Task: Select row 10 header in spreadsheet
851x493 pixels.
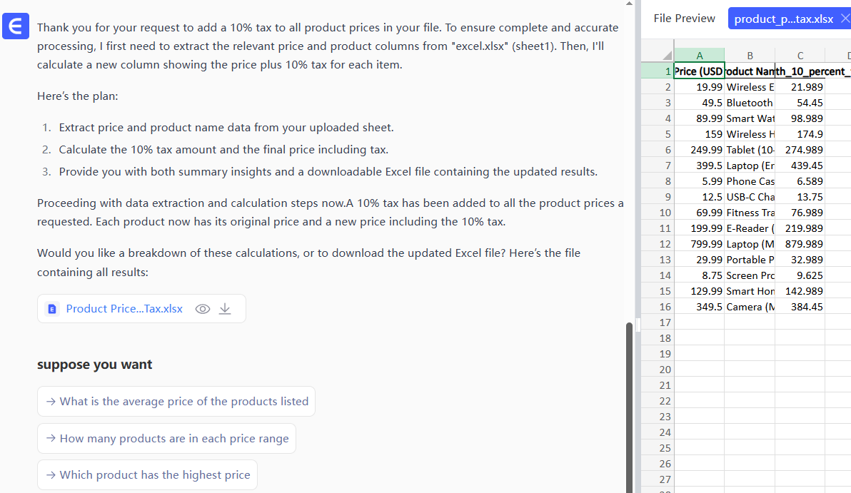Action: [665, 213]
